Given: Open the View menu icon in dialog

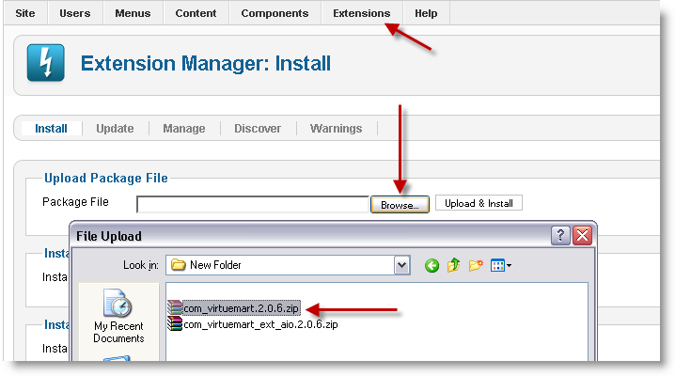Looking at the screenshot, I should tap(500, 265).
